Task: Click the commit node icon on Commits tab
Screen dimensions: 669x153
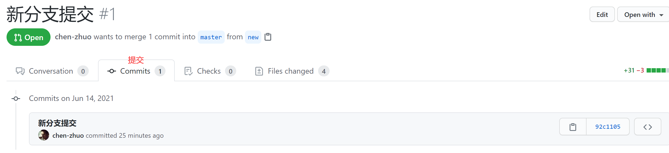Action: pos(111,71)
